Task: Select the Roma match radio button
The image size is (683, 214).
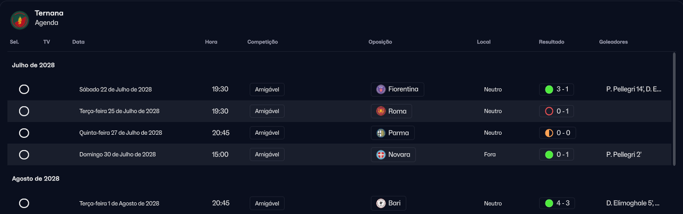Action: pos(24,111)
